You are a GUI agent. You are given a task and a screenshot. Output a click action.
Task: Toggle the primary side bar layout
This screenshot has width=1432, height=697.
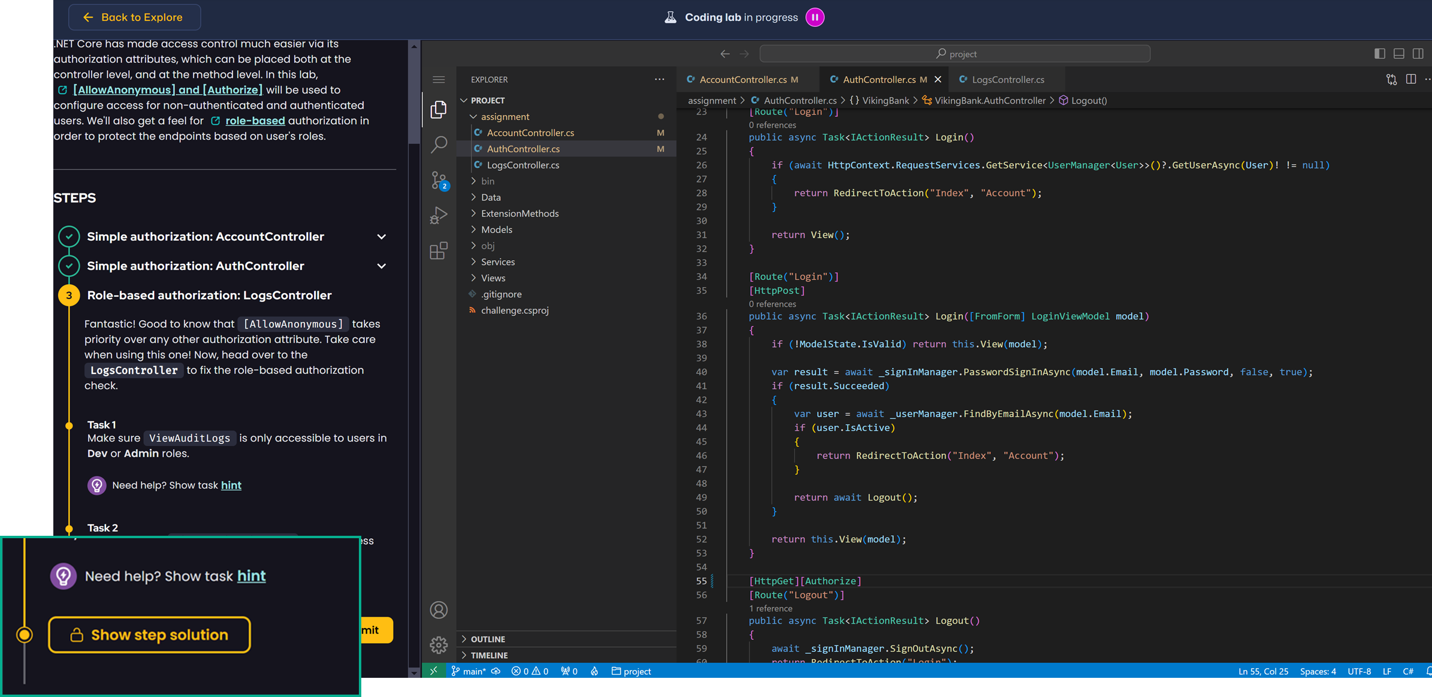[1380, 53]
